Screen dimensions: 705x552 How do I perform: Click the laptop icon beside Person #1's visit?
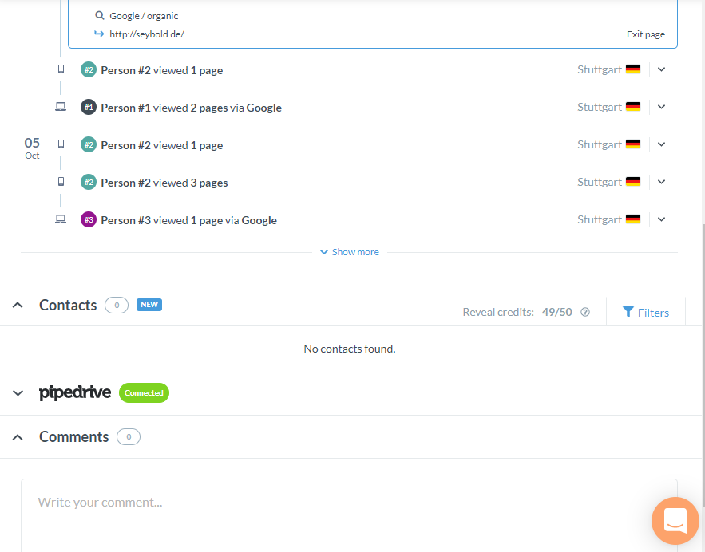pos(61,106)
